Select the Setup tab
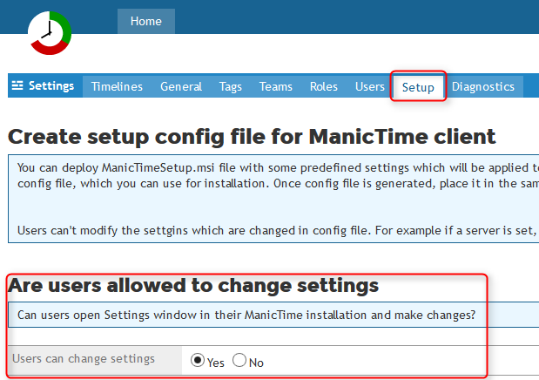This screenshot has height=380, width=539. pyautogui.click(x=418, y=87)
